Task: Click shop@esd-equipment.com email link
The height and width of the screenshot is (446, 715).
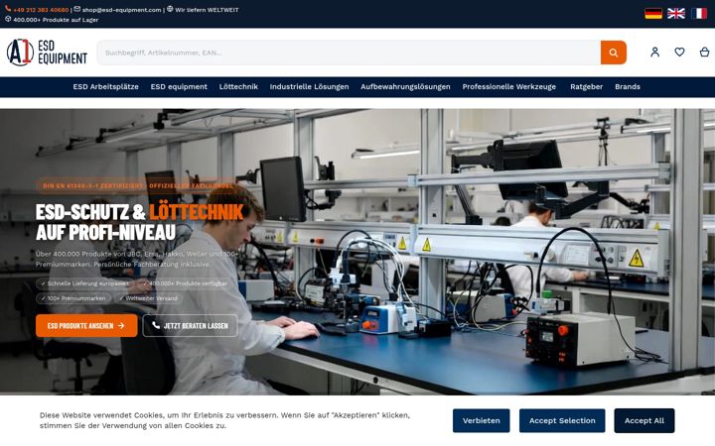Action: (x=122, y=10)
